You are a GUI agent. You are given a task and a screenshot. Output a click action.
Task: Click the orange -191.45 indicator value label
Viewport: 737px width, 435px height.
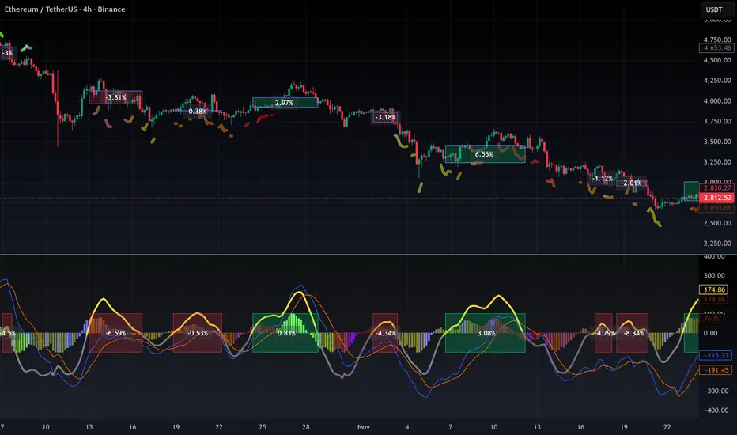click(x=716, y=370)
